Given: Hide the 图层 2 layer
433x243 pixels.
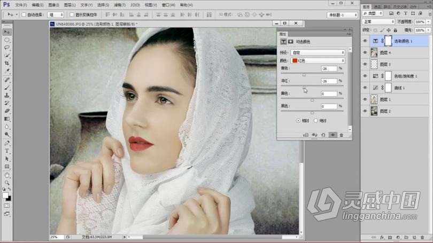Looking at the screenshot, I should coord(365,111).
